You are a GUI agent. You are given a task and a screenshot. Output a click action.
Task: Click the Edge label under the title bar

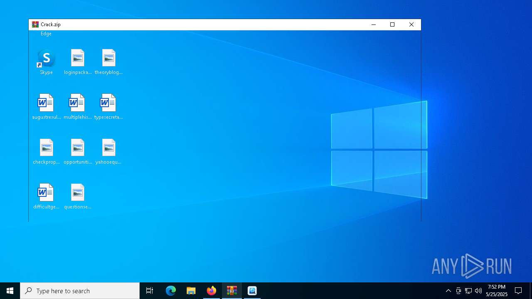click(x=46, y=34)
